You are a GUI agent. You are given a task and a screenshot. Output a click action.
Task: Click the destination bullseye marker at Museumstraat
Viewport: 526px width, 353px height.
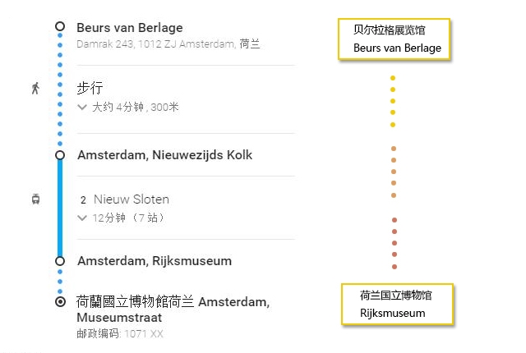pyautogui.click(x=60, y=302)
